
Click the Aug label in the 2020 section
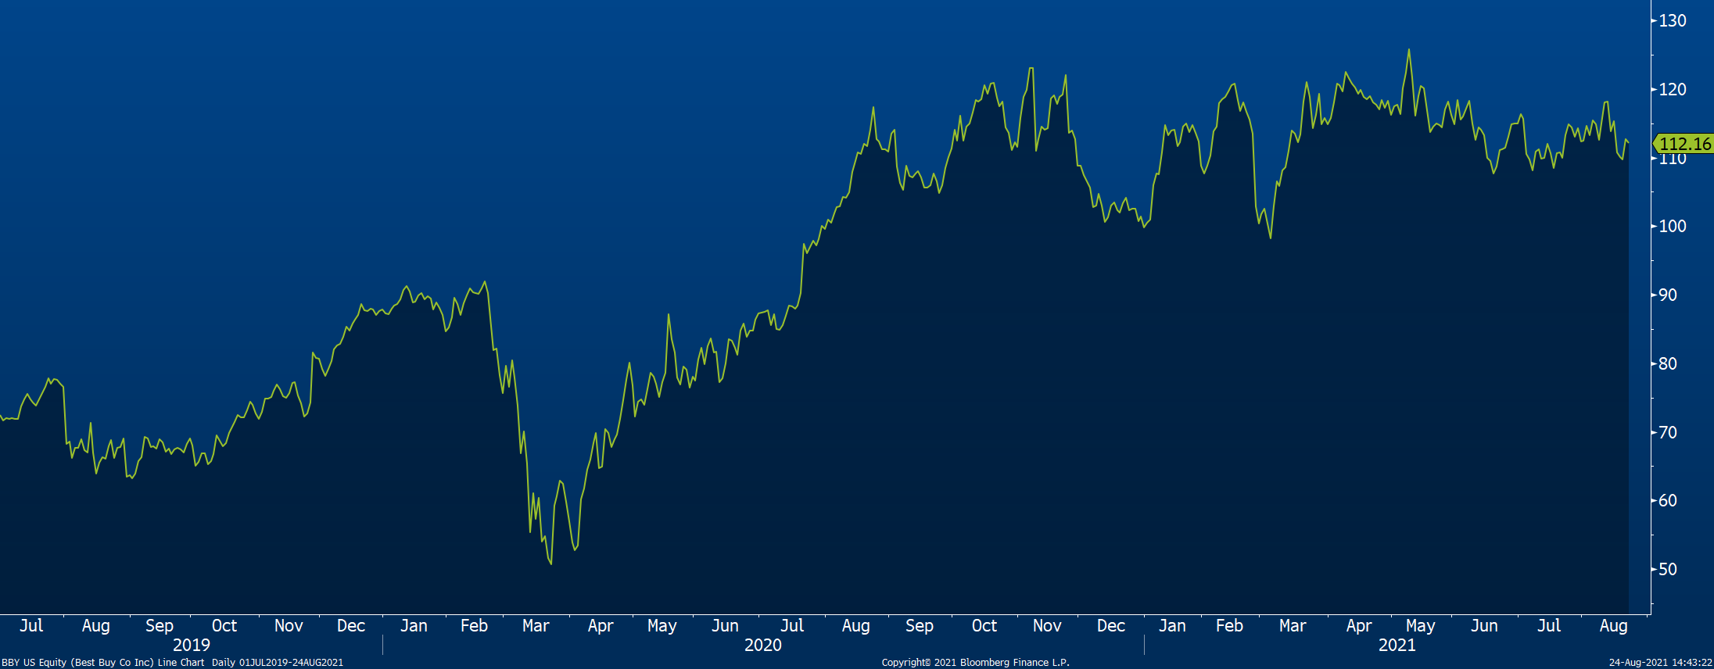[856, 626]
